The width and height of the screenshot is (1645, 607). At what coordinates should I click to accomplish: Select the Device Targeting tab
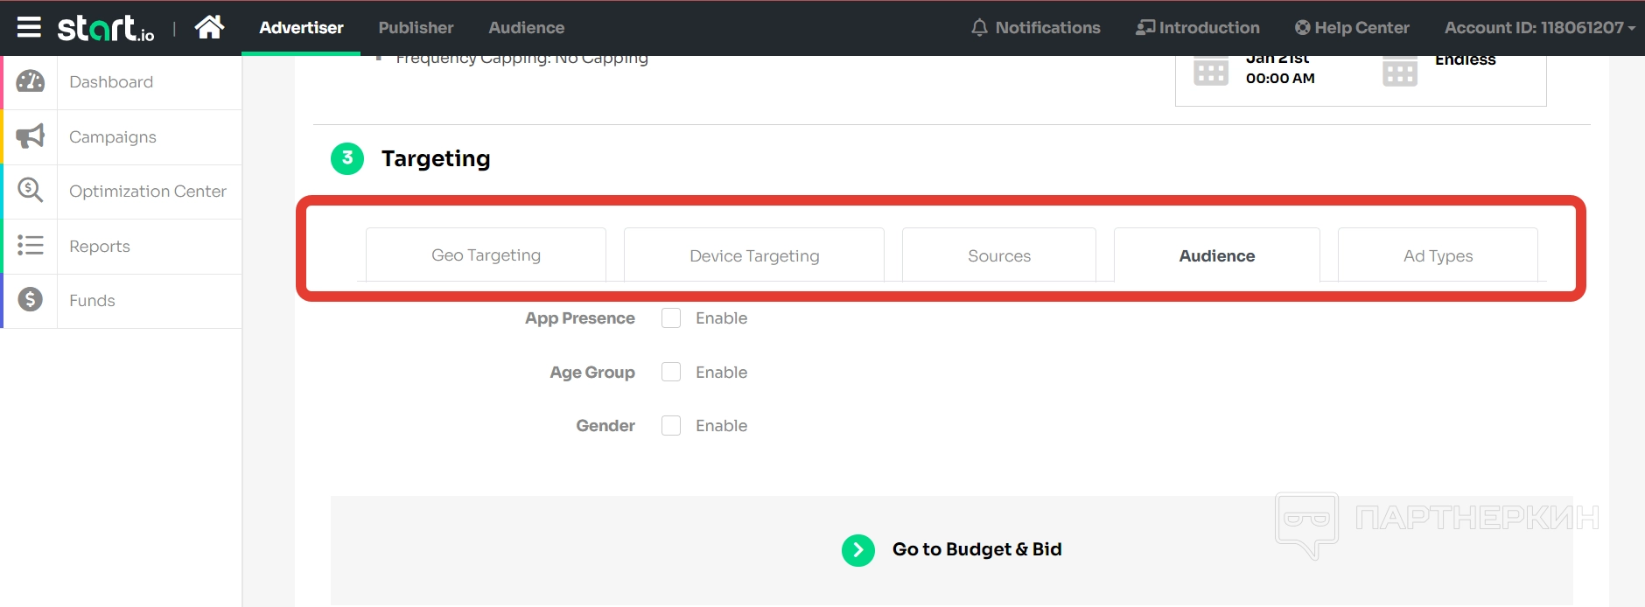click(x=754, y=255)
